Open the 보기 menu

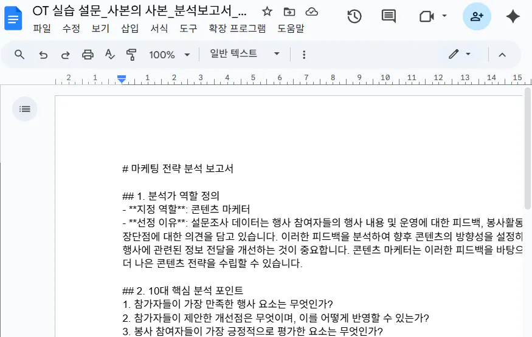click(100, 29)
